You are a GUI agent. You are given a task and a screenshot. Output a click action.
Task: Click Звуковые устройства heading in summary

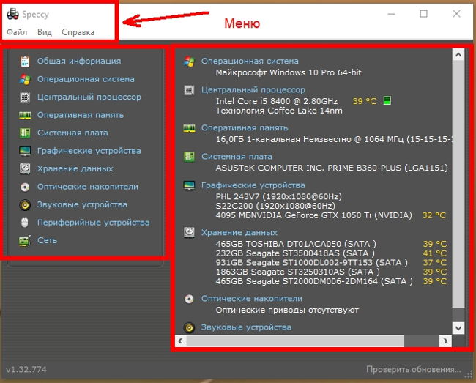pyautogui.click(x=246, y=327)
